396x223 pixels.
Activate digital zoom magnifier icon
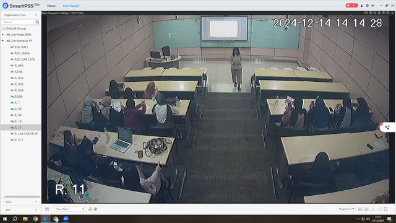click(x=388, y=12)
